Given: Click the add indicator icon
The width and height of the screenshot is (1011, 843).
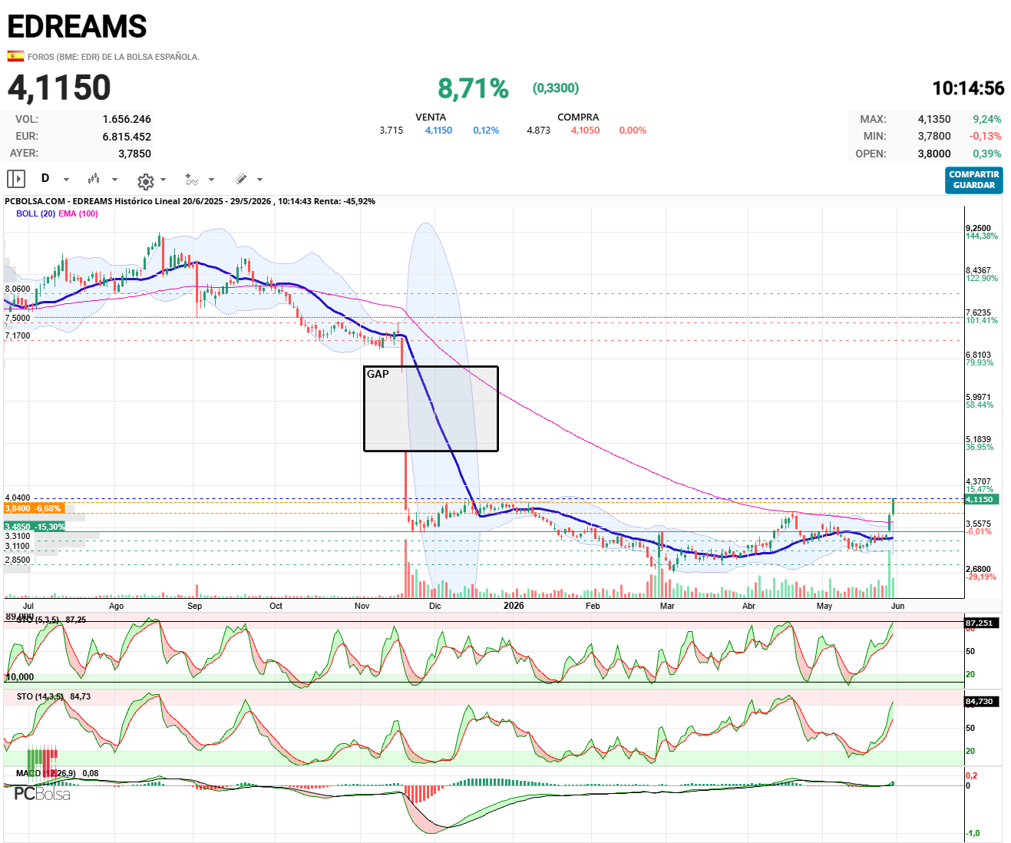Looking at the screenshot, I should coord(192,180).
